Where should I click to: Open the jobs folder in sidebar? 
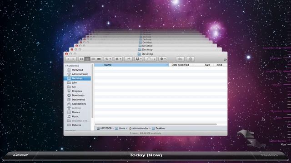click(x=77, y=82)
